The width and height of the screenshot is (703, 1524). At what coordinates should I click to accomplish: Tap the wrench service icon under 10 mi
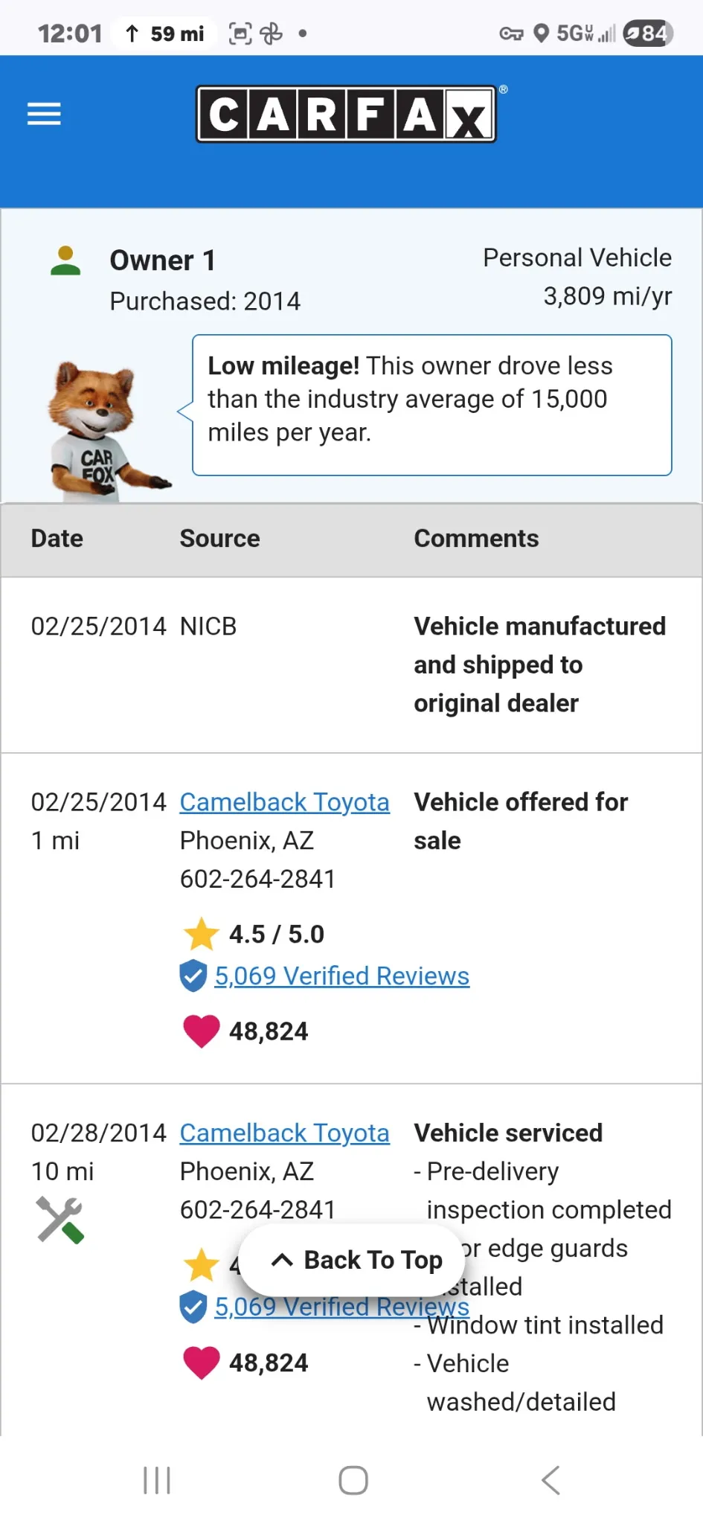pyautogui.click(x=60, y=1220)
